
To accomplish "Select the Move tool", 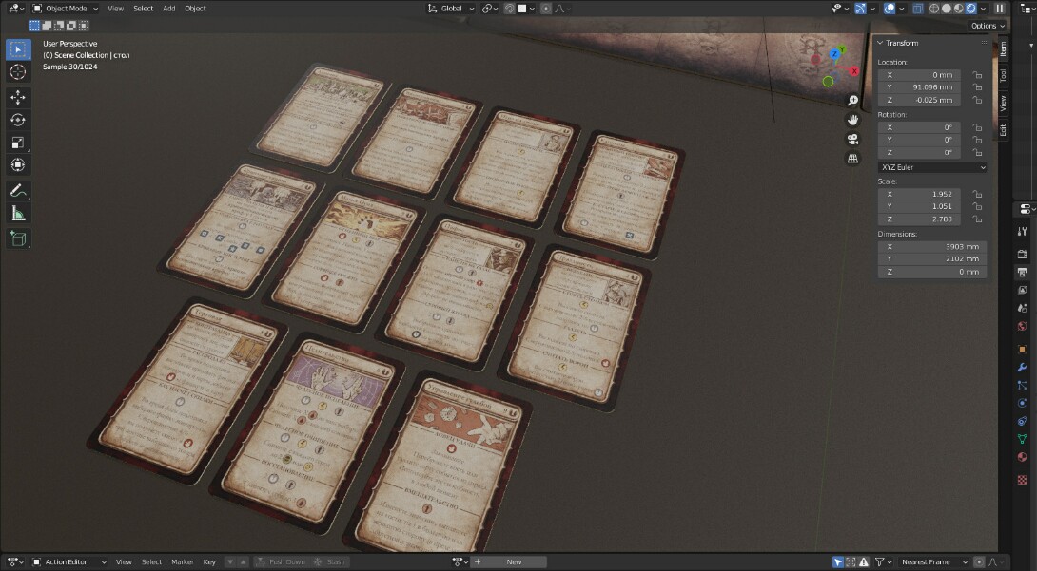I will 18,98.
